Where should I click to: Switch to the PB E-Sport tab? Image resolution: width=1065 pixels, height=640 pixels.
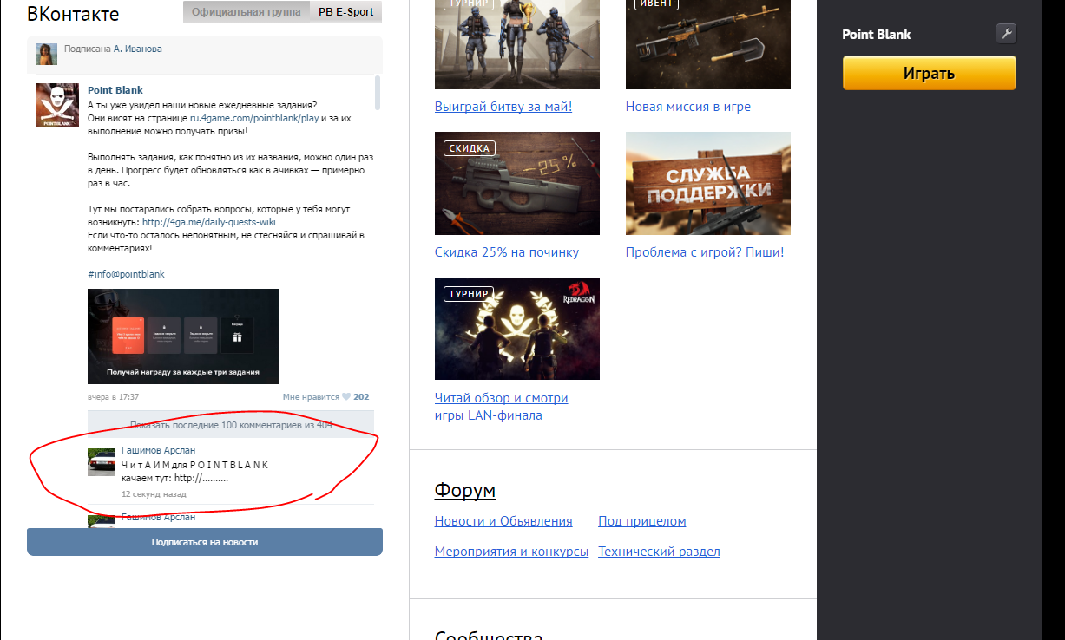click(x=345, y=12)
